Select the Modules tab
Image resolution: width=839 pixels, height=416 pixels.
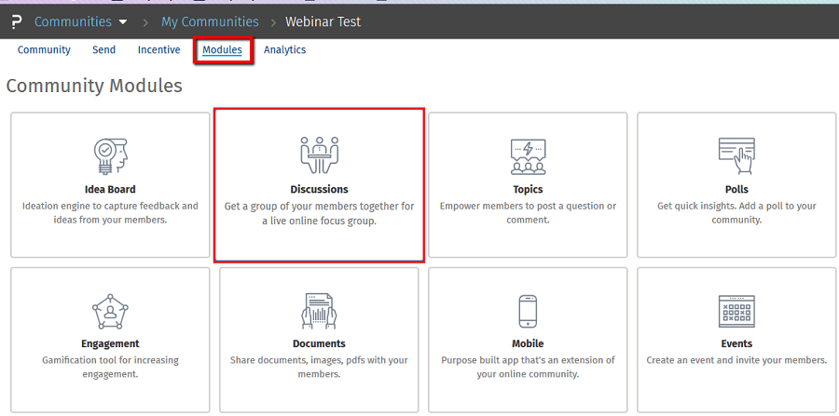[222, 49]
